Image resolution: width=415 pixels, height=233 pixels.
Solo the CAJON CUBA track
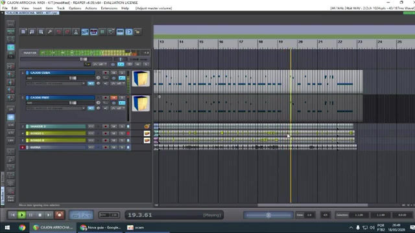pos(122,72)
